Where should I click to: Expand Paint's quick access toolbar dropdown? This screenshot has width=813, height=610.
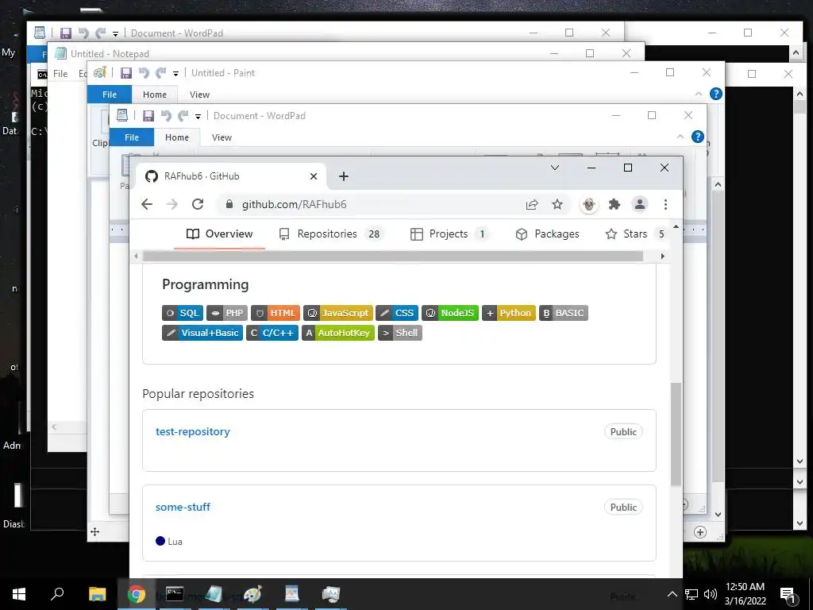[175, 74]
